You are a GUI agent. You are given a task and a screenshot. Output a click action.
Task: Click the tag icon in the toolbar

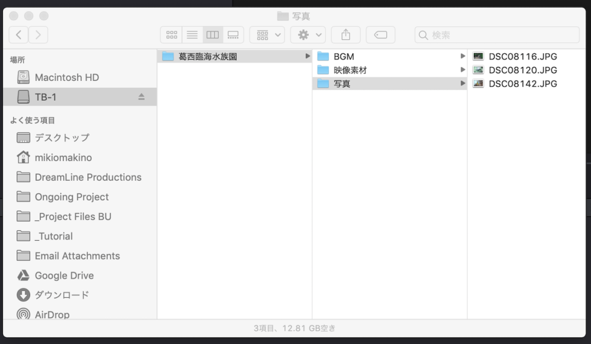click(380, 35)
